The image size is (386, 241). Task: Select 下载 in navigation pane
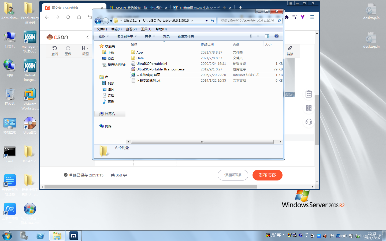click(x=111, y=52)
